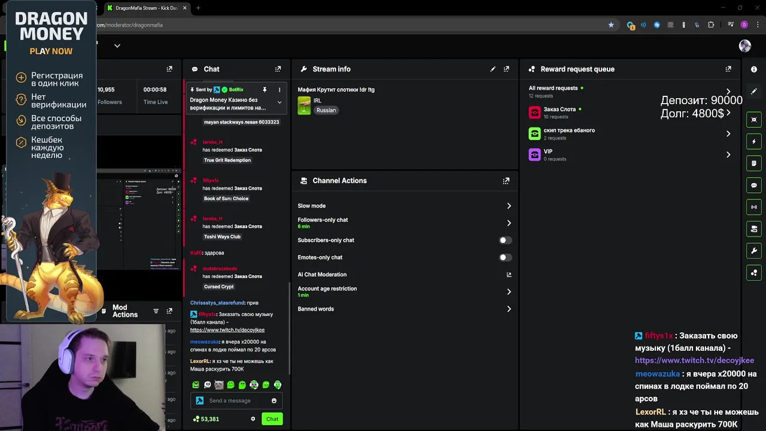Toggle broadcast signal widget in sidebar
This screenshot has height=431, width=766.
coord(754,207)
